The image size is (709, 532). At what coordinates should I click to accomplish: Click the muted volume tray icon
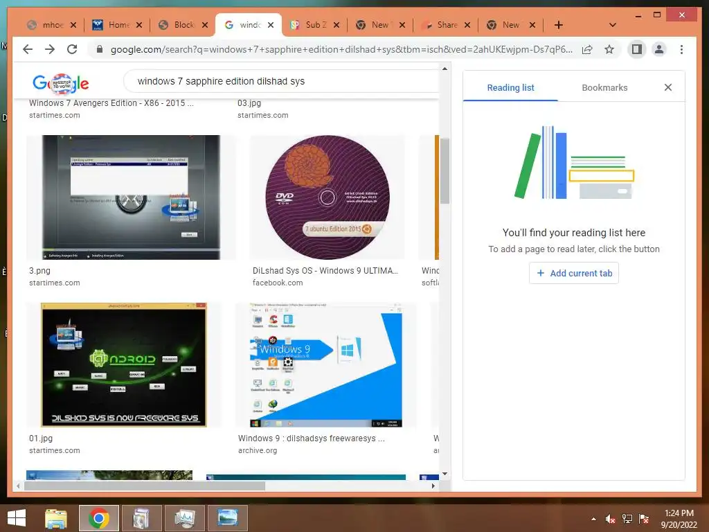click(x=611, y=519)
